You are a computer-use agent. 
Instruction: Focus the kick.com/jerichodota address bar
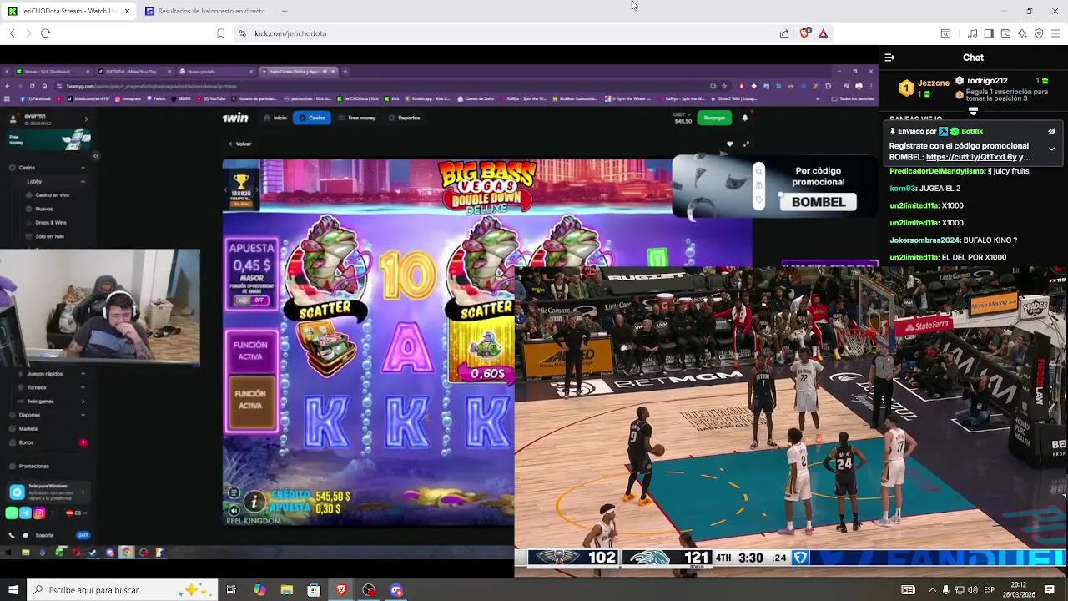pos(501,33)
